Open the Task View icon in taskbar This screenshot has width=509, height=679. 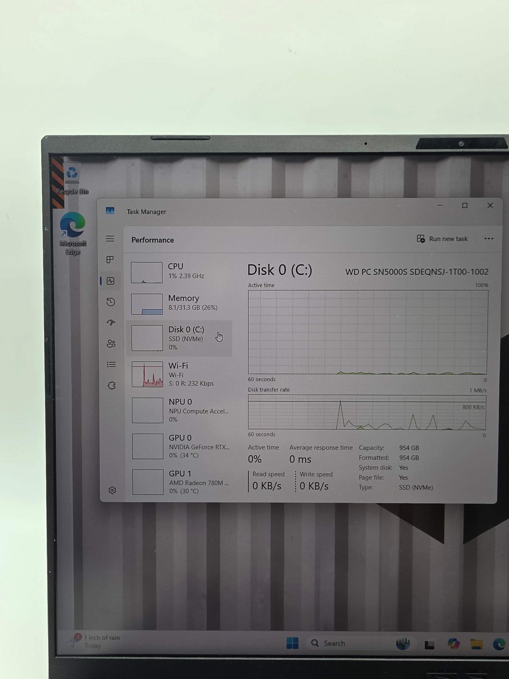[429, 645]
